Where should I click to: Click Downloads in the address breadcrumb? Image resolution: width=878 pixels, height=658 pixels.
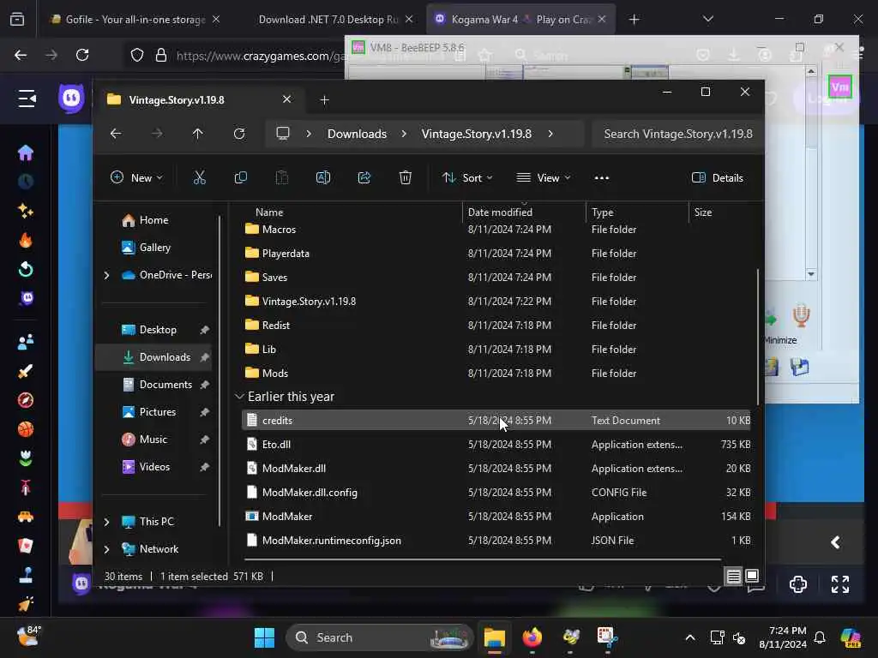(x=358, y=134)
